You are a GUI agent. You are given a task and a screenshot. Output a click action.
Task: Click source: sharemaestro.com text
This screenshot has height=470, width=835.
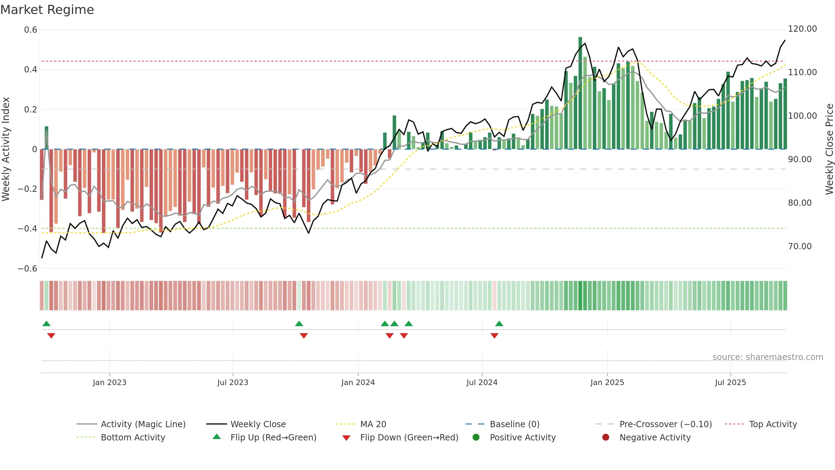[768, 357]
